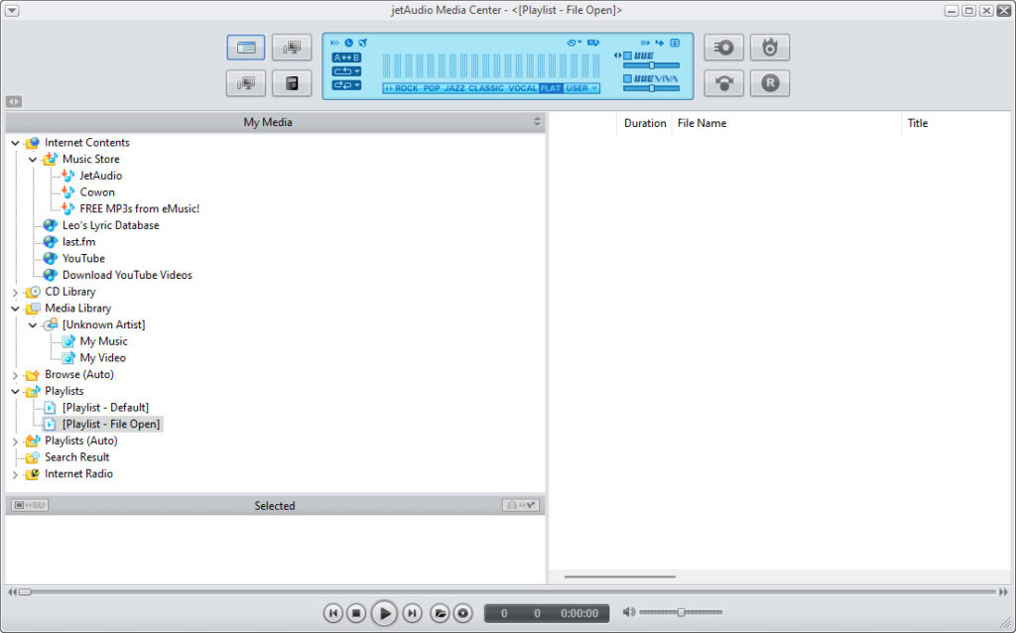Start playback with the Play button
Screen dimensions: 1016x633
[x=384, y=613]
